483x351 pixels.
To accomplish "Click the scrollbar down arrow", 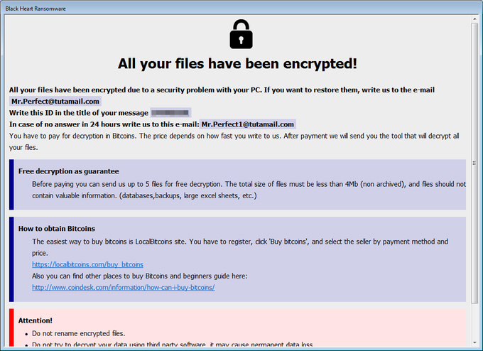I will coord(474,342).
